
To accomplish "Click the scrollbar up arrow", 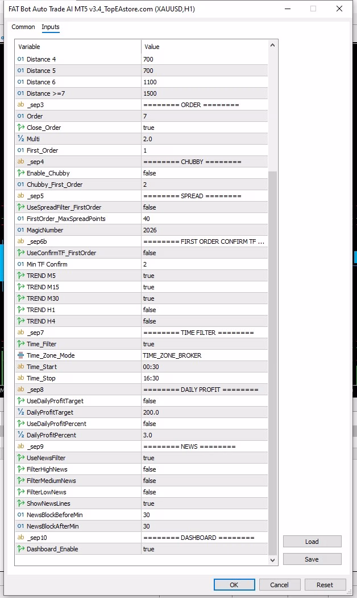I will (x=272, y=45).
